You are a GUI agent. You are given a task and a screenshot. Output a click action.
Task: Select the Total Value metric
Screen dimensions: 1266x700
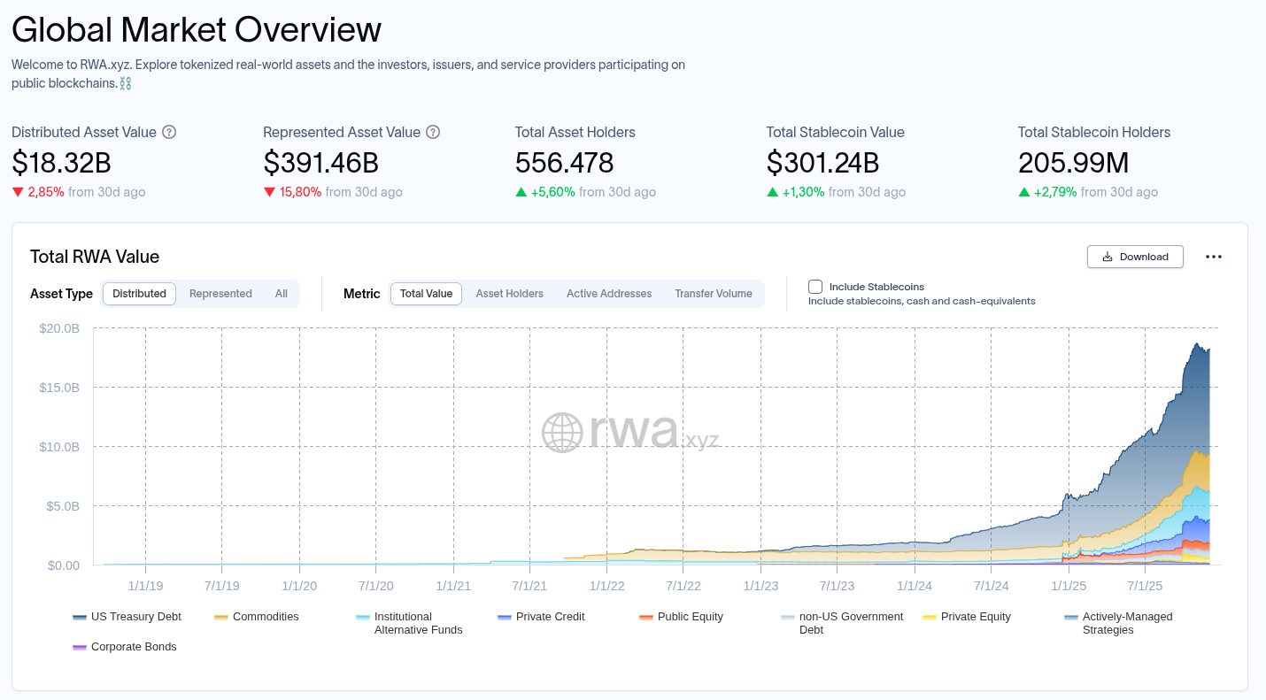pos(426,294)
